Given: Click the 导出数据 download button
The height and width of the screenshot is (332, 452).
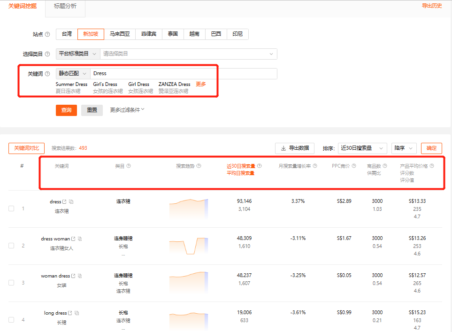Looking at the screenshot, I should point(295,148).
